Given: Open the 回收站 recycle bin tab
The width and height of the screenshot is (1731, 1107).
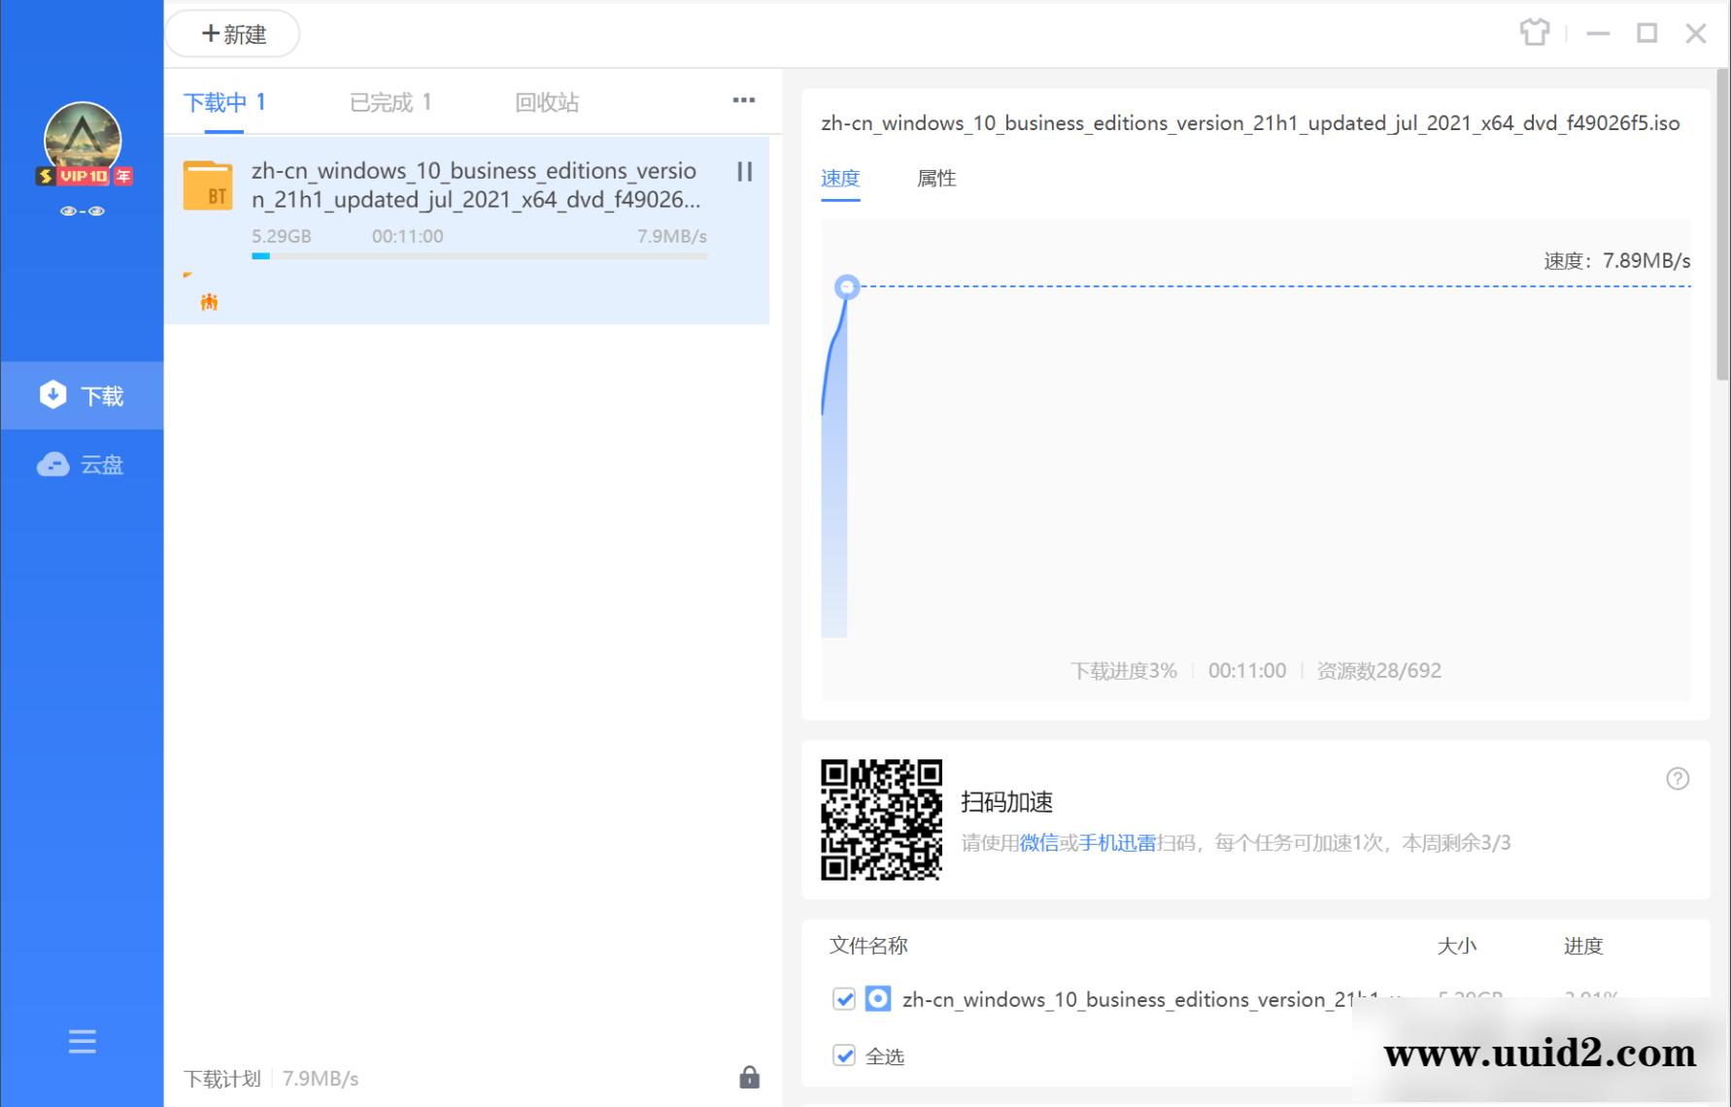Looking at the screenshot, I should (546, 102).
